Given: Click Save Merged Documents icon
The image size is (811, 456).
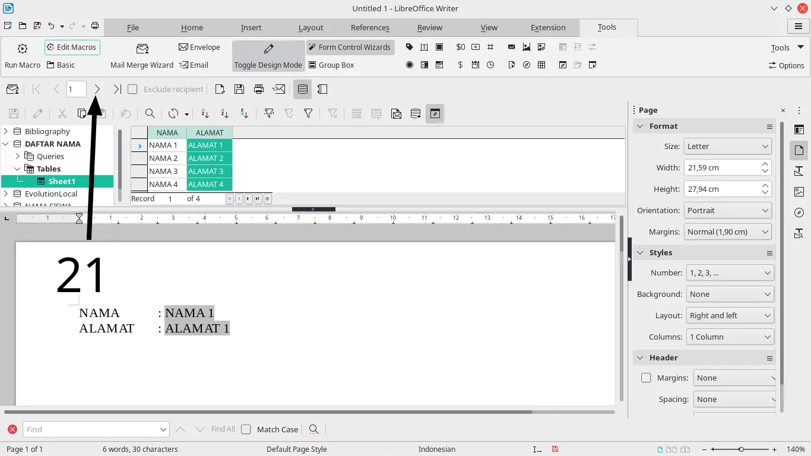Looking at the screenshot, I should click(239, 89).
